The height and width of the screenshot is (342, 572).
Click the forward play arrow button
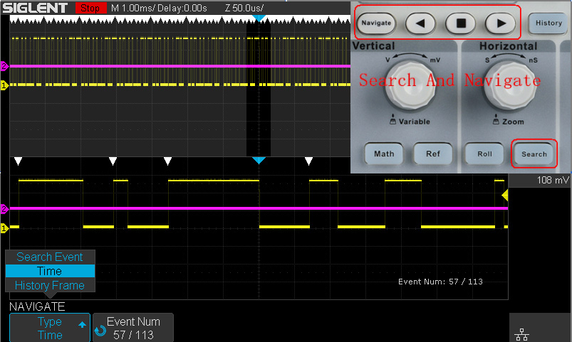click(x=500, y=23)
